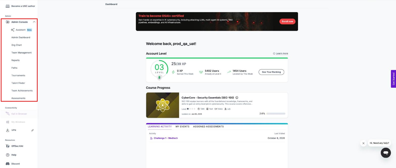
Task: Click the Enroll now button
Action: click(287, 21)
